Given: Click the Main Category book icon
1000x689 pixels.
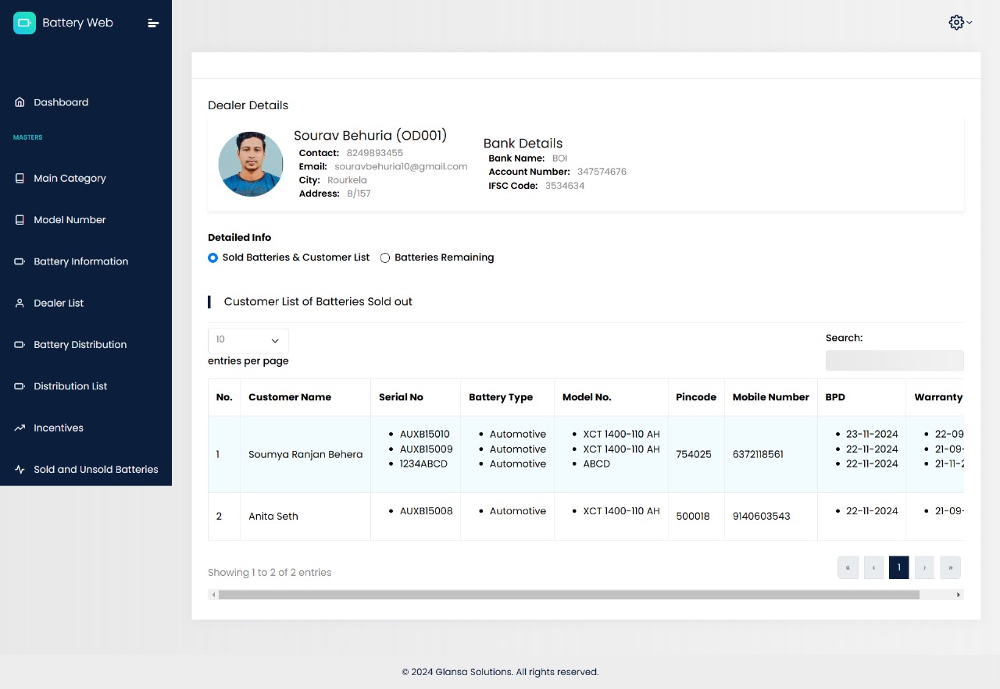Looking at the screenshot, I should pyautogui.click(x=20, y=178).
